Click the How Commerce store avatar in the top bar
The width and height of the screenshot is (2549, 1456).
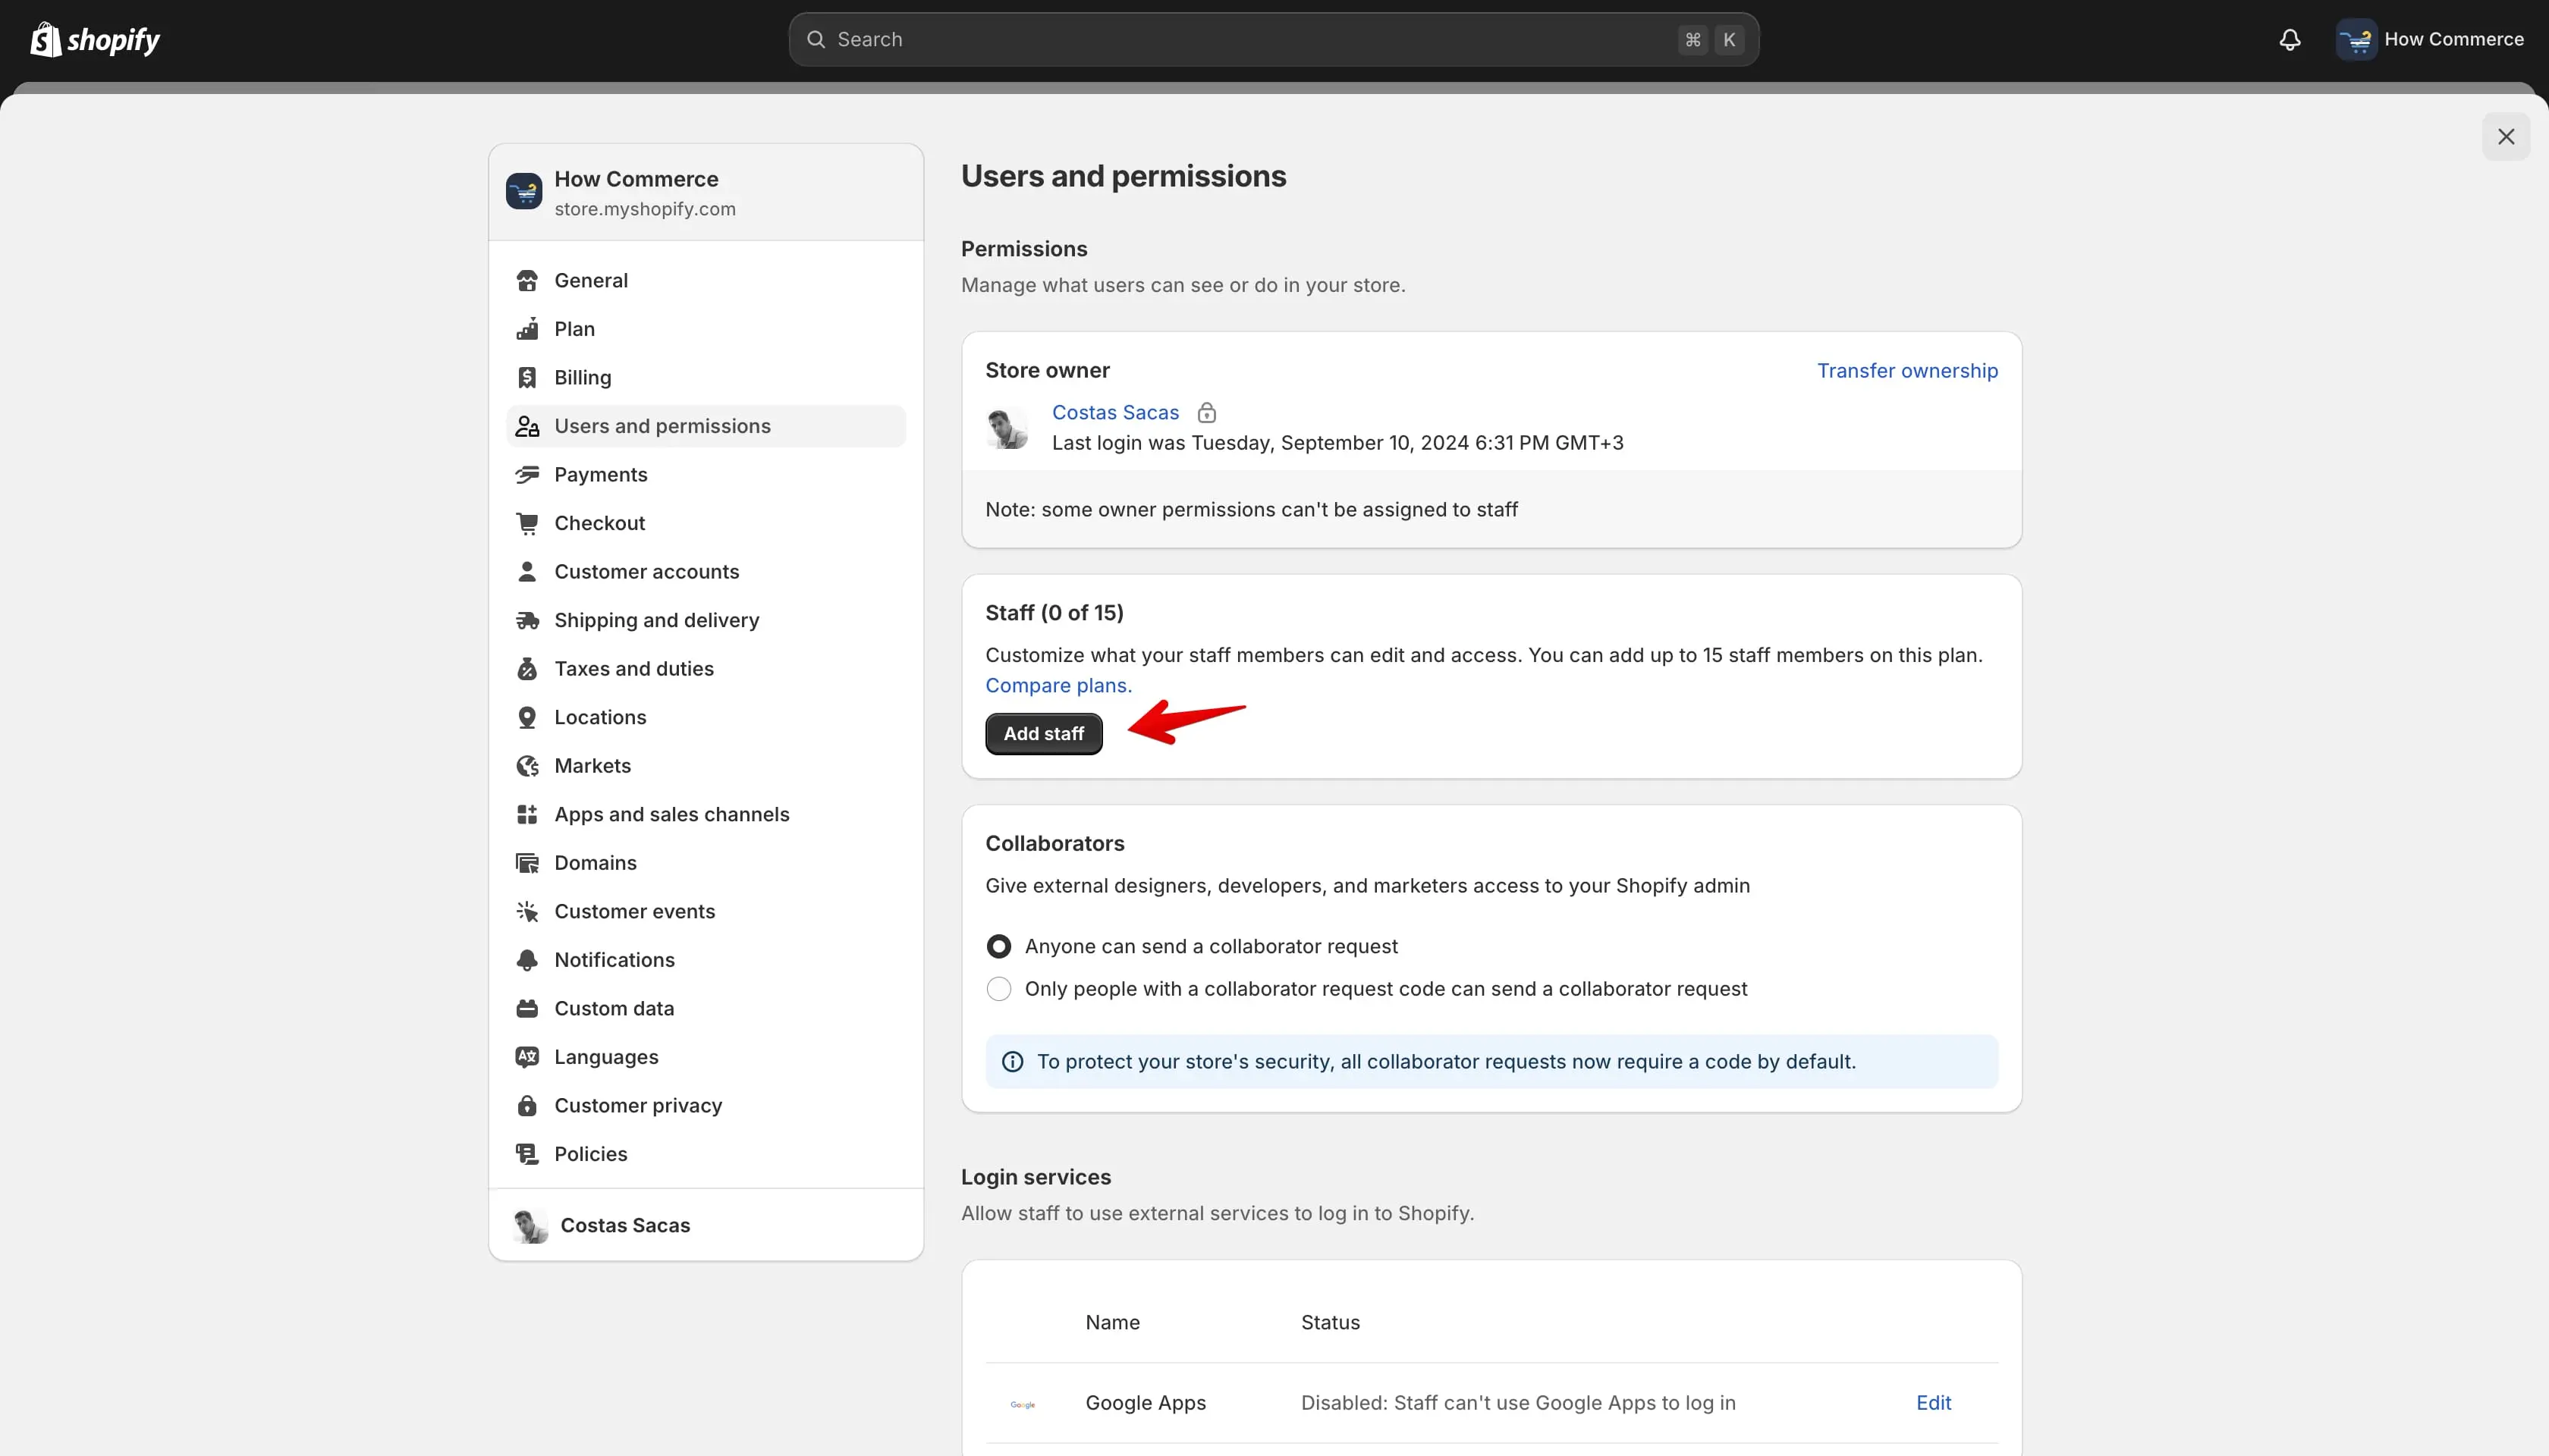2356,40
